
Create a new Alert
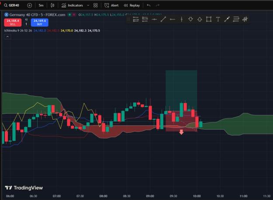[x=111, y=5]
